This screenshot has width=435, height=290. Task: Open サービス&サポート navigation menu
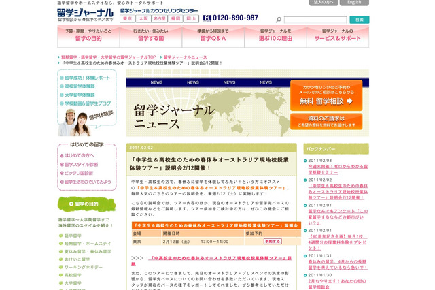point(338,36)
